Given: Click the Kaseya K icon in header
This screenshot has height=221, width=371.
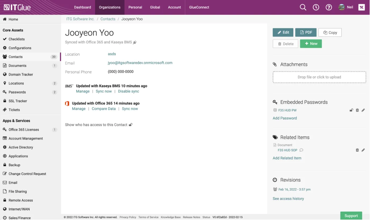Looking at the screenshot, I should [361, 7].
